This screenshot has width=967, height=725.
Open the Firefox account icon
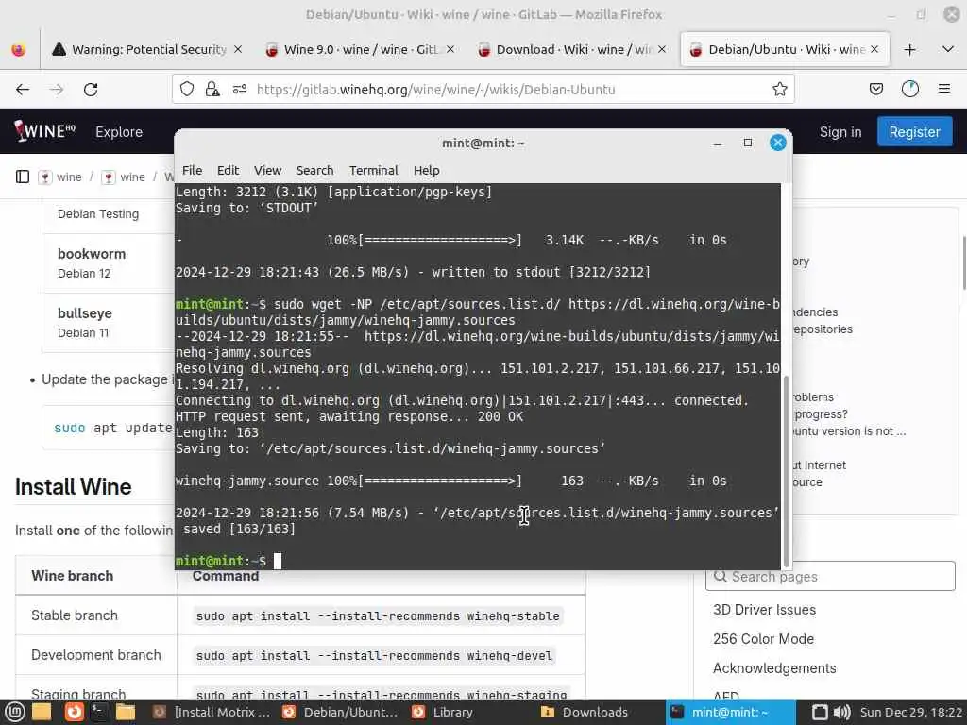910,90
